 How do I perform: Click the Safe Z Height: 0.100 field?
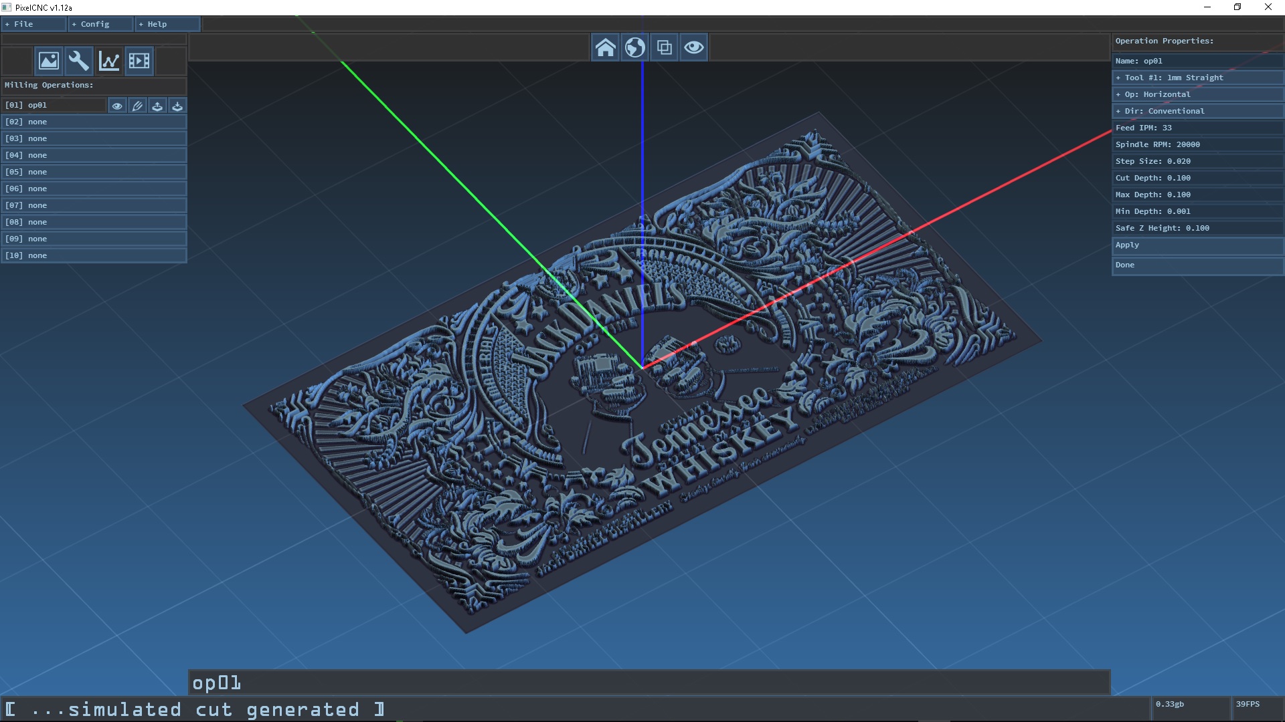point(1197,228)
